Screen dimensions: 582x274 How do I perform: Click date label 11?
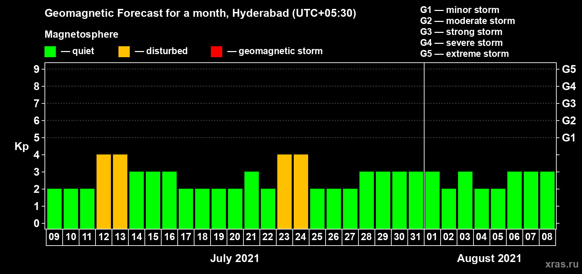click(87, 237)
